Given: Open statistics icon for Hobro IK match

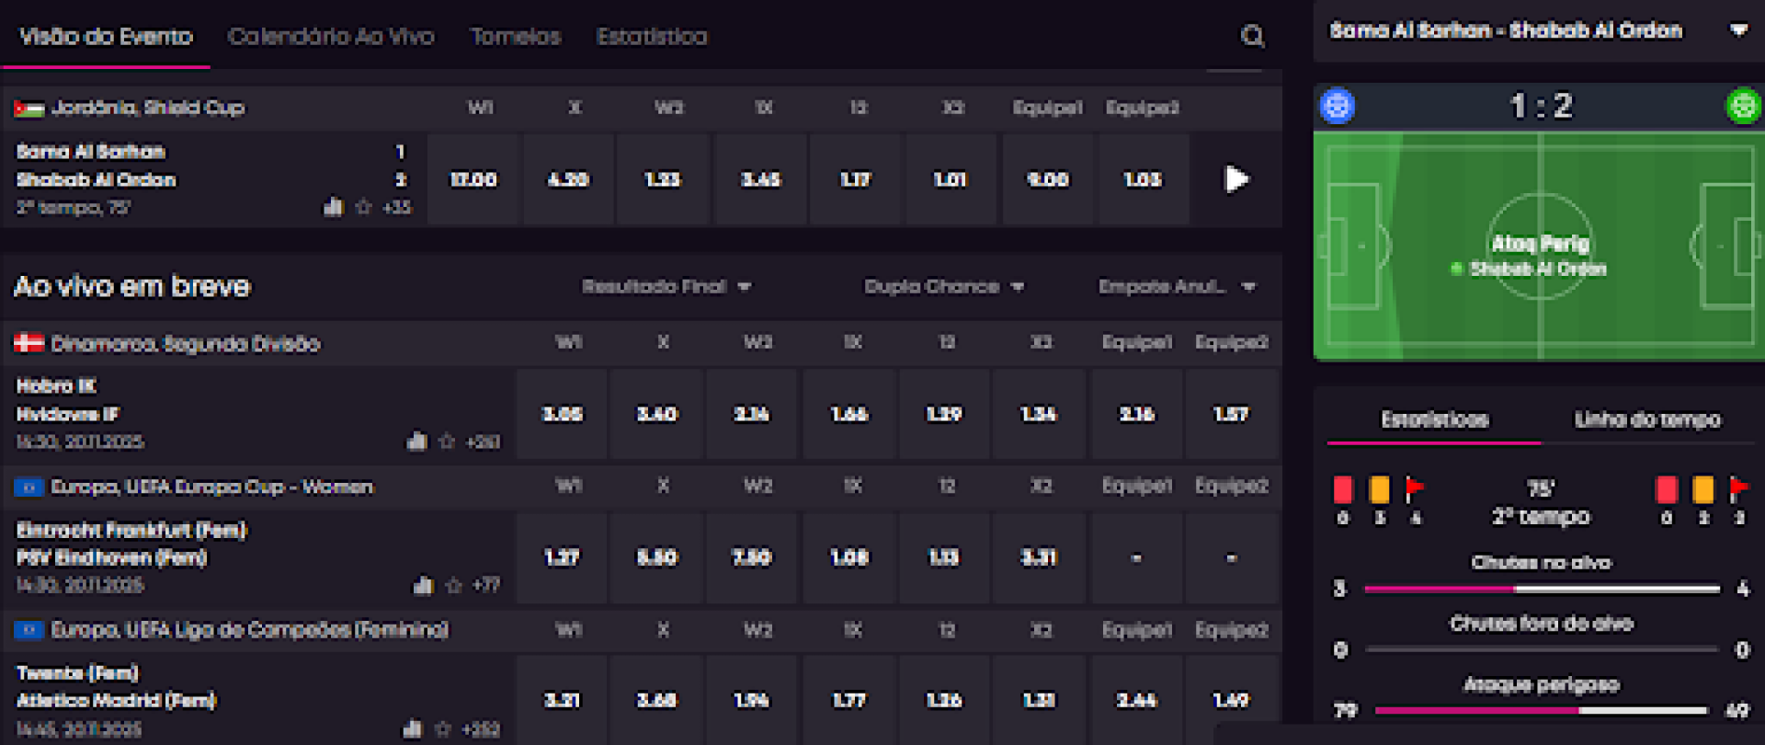Looking at the screenshot, I should [x=417, y=441].
